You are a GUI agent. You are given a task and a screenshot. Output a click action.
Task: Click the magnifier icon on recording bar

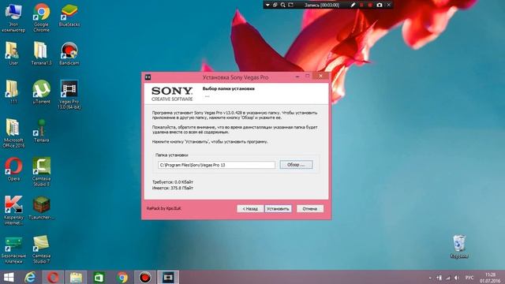[x=282, y=5]
